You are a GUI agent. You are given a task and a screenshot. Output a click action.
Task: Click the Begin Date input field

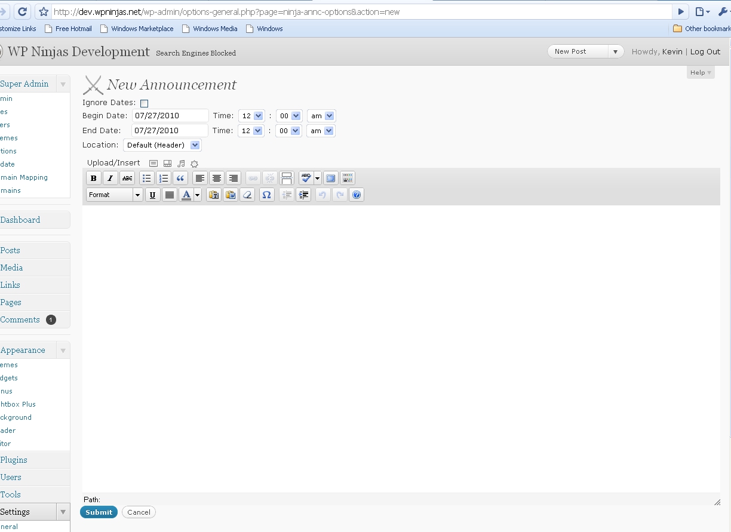pyautogui.click(x=170, y=116)
